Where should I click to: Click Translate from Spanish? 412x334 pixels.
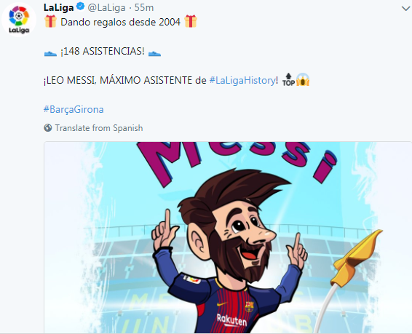coord(99,128)
